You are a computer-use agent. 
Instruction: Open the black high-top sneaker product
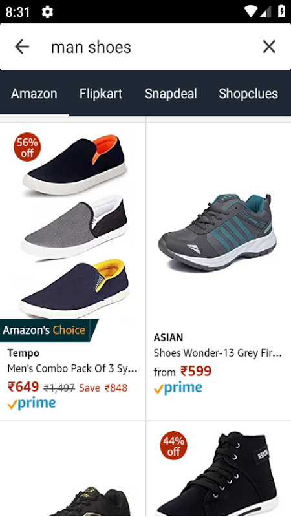219,472
